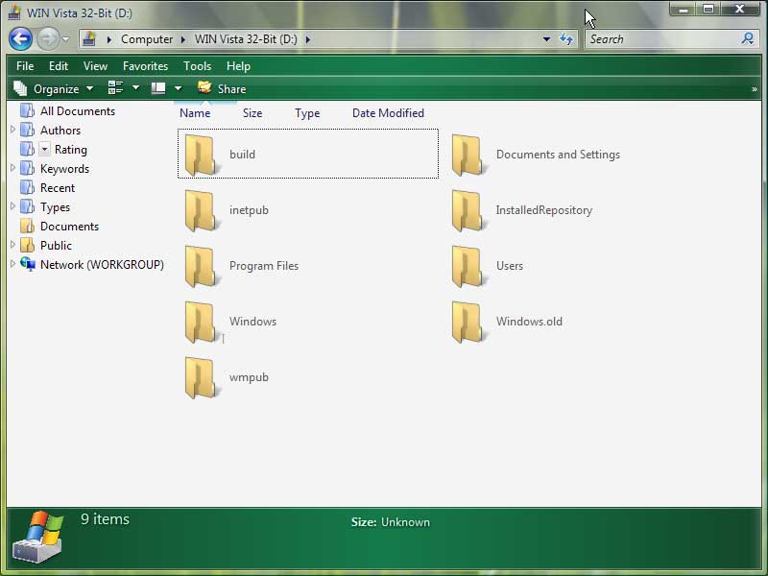Image resolution: width=768 pixels, height=576 pixels.
Task: Open the Favorites menu
Action: (x=146, y=66)
